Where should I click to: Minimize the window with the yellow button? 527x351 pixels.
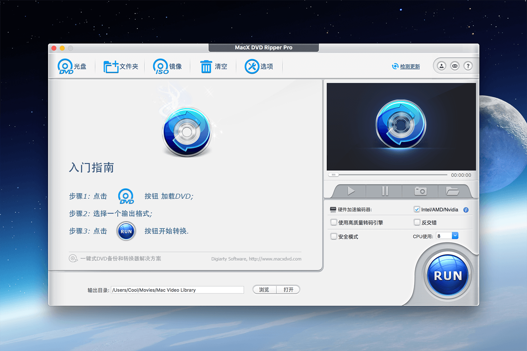pyautogui.click(x=62, y=48)
